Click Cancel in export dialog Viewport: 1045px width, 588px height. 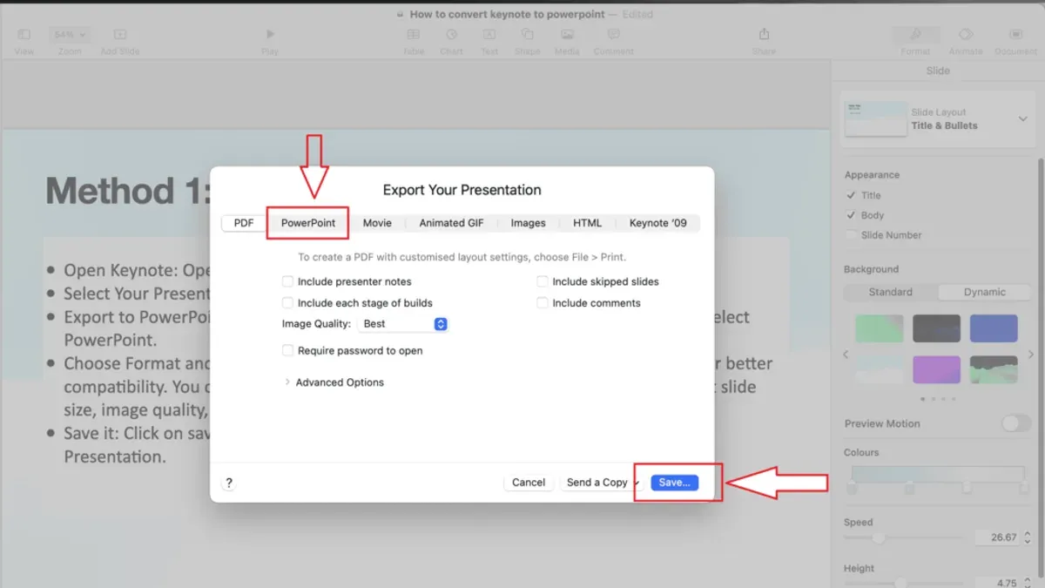[x=529, y=483]
